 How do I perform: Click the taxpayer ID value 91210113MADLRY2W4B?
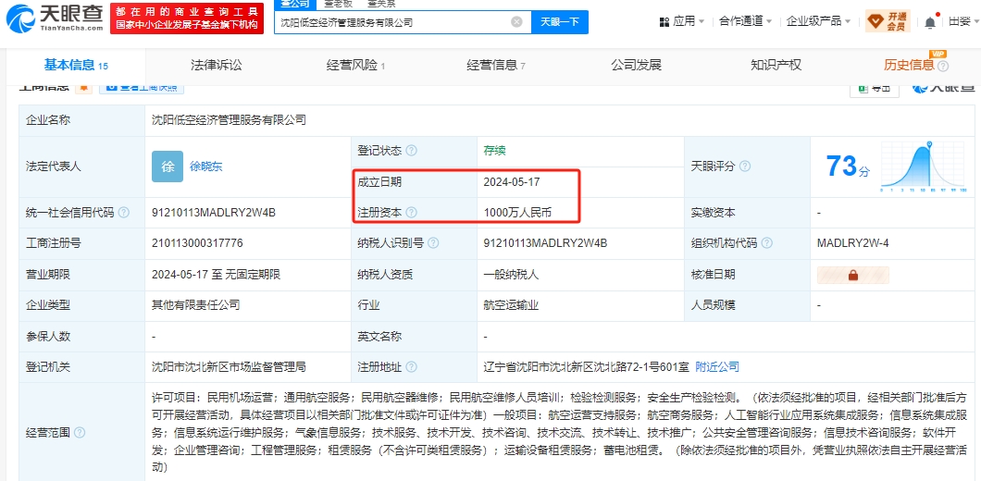click(x=545, y=243)
